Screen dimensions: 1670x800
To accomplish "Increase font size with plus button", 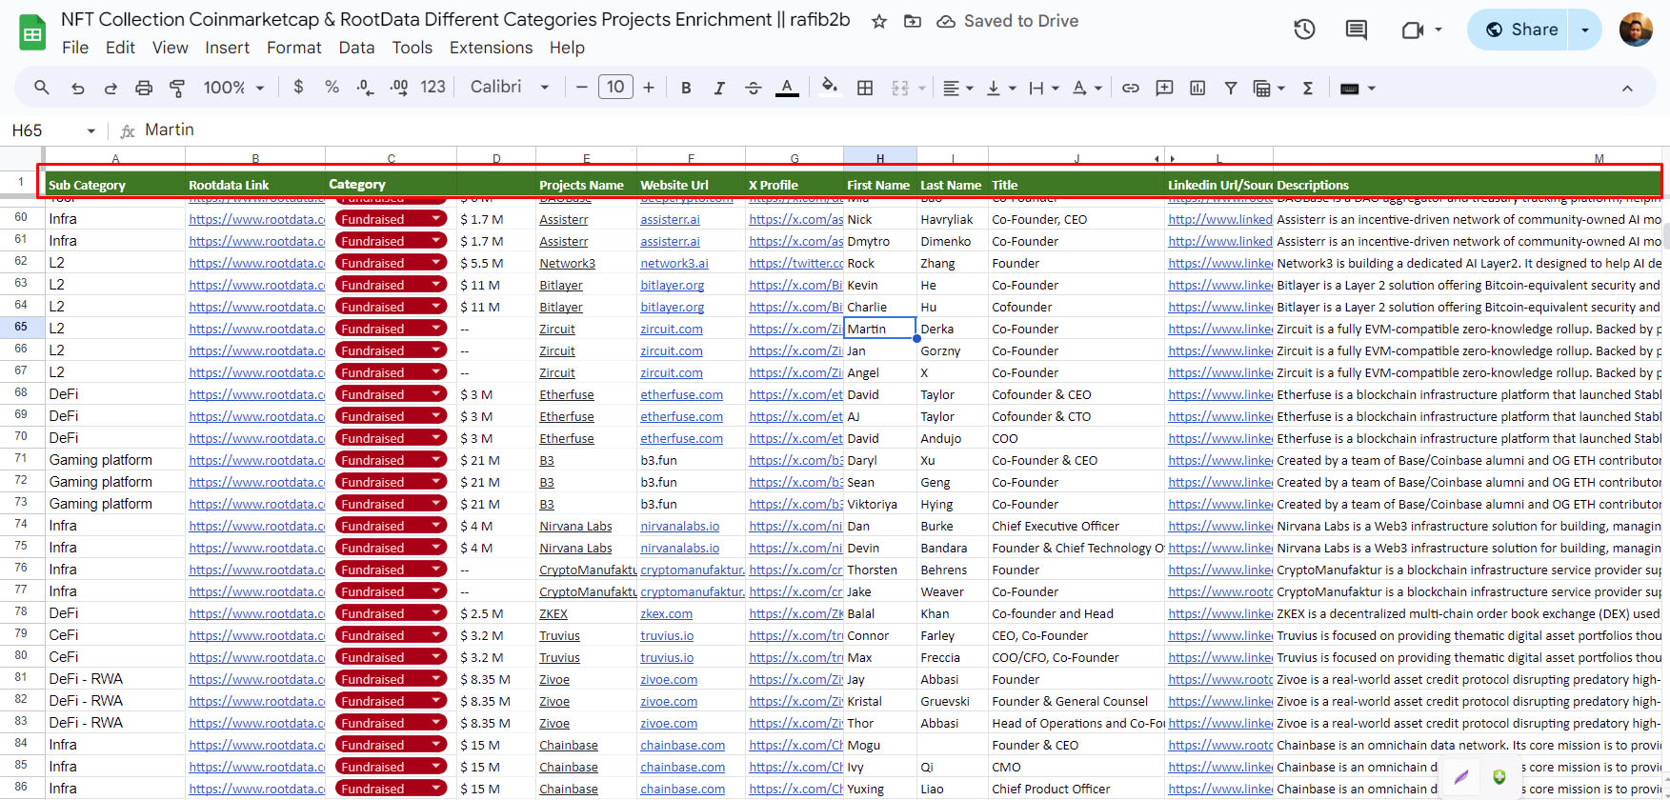I will [x=649, y=88].
